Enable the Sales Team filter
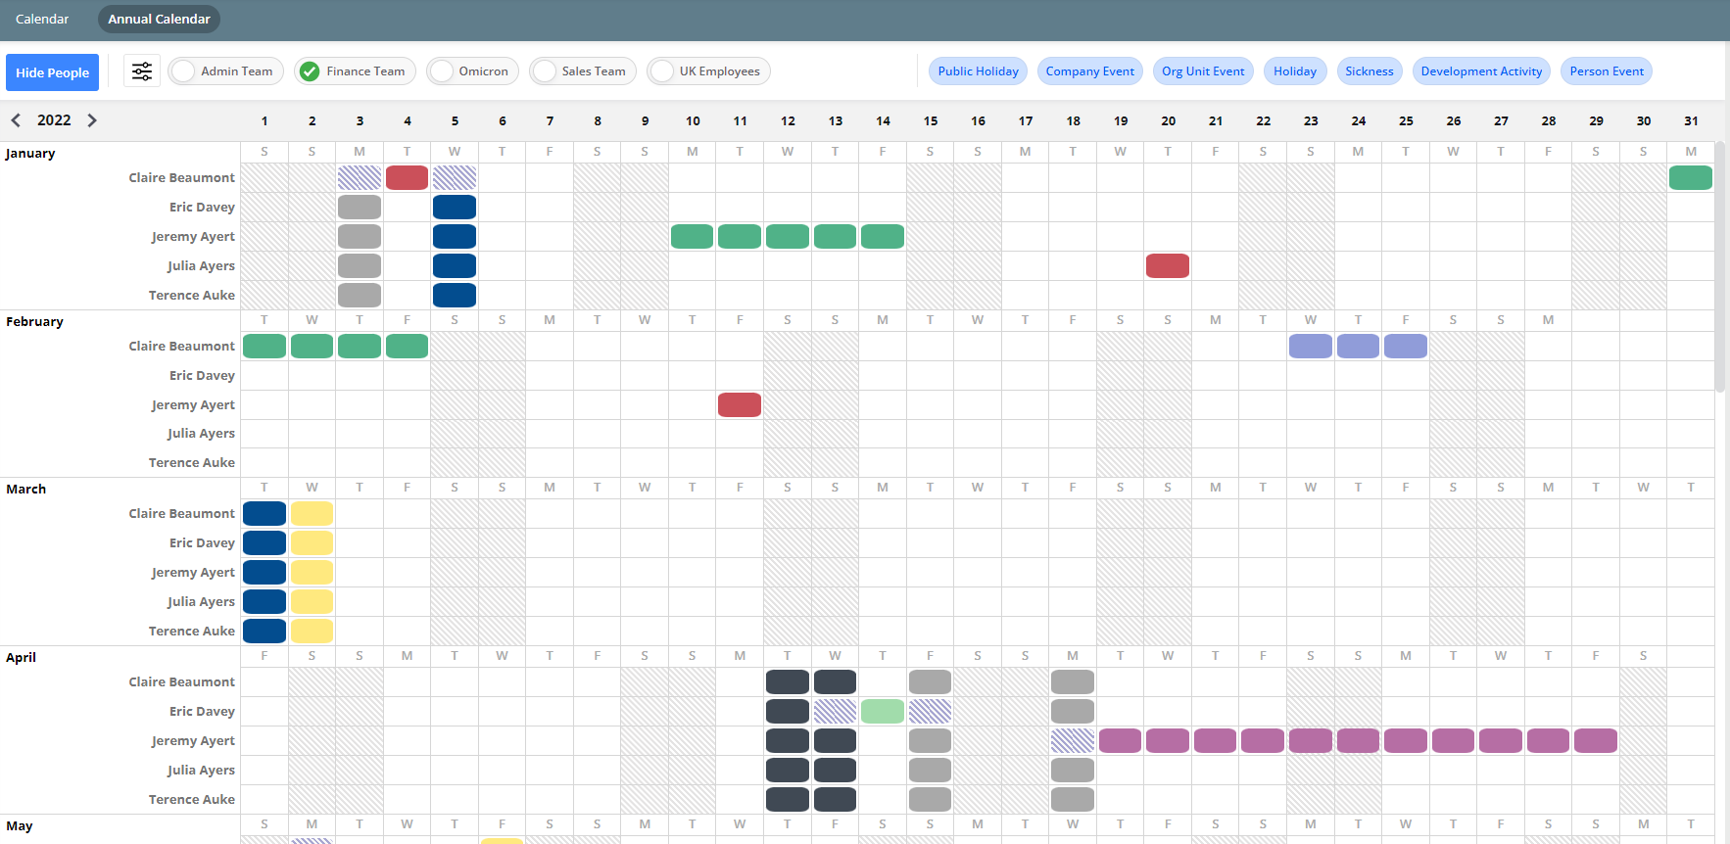 click(x=583, y=71)
